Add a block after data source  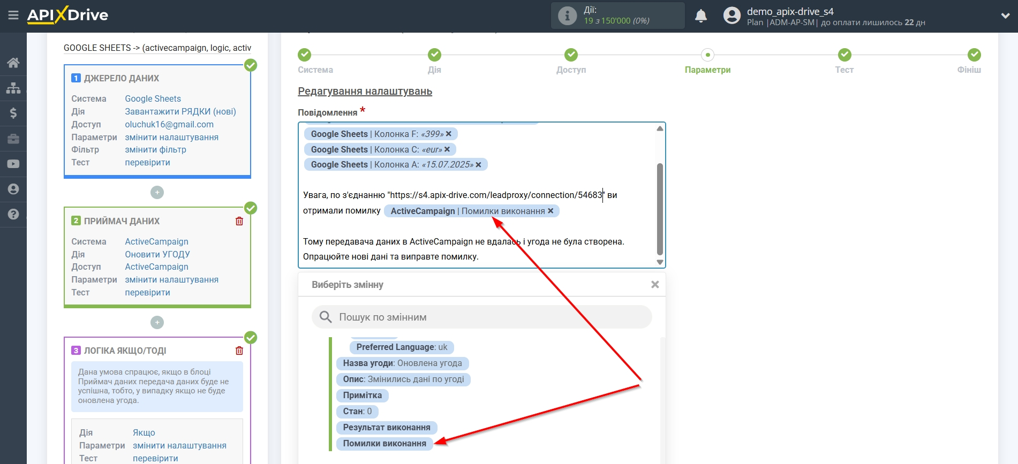coord(157,192)
